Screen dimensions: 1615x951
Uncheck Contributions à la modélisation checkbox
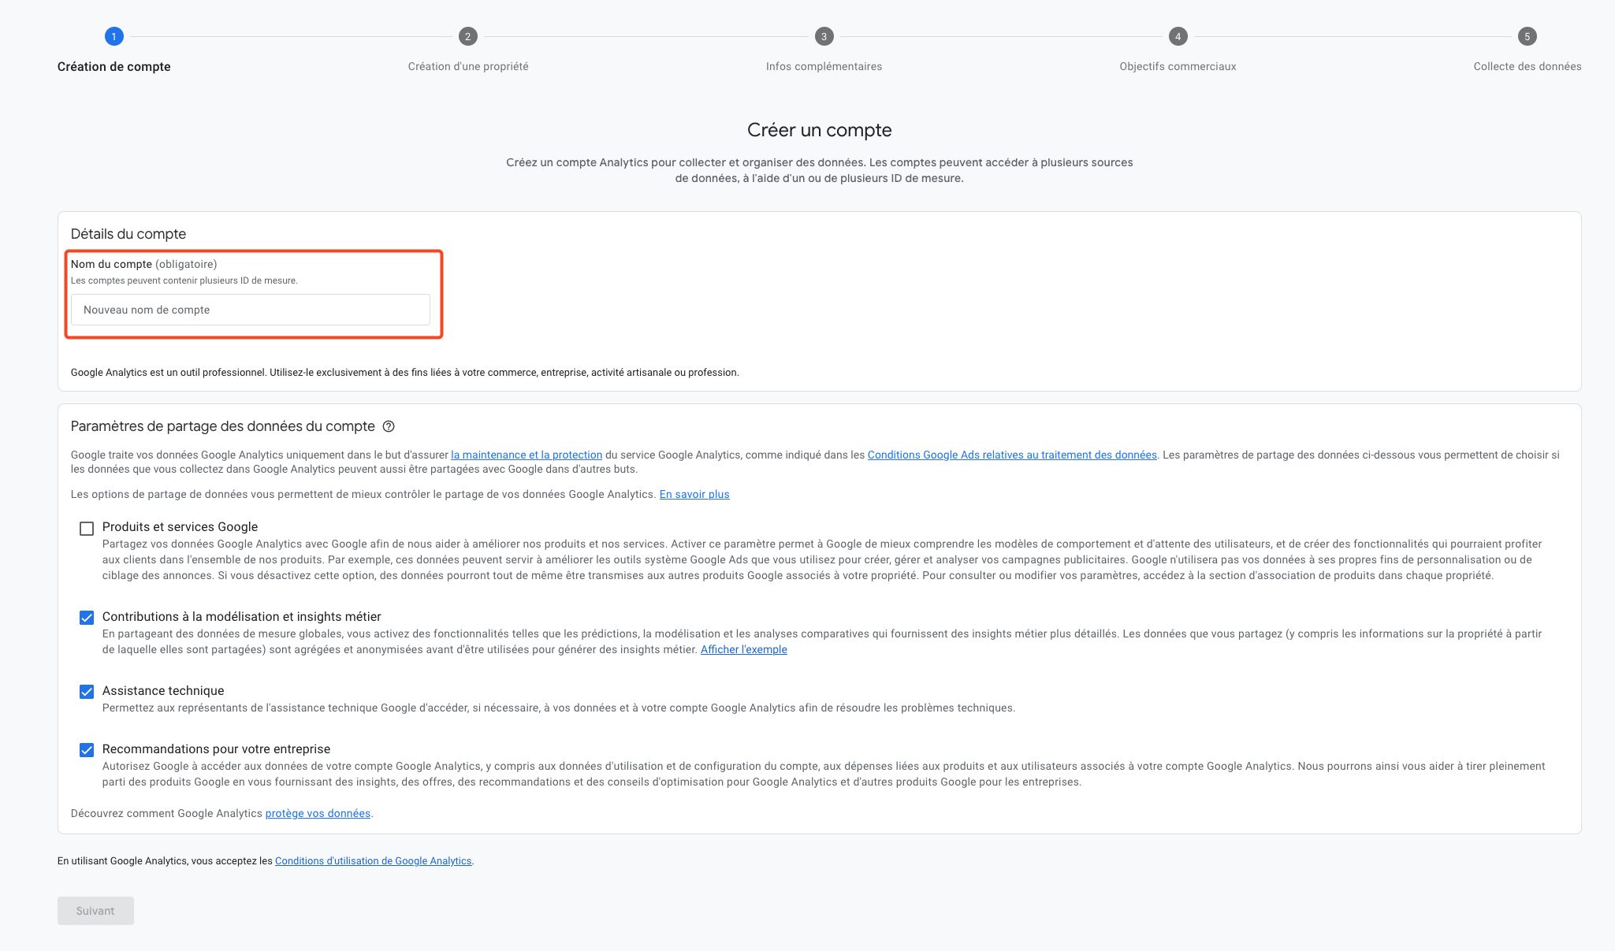coord(87,618)
